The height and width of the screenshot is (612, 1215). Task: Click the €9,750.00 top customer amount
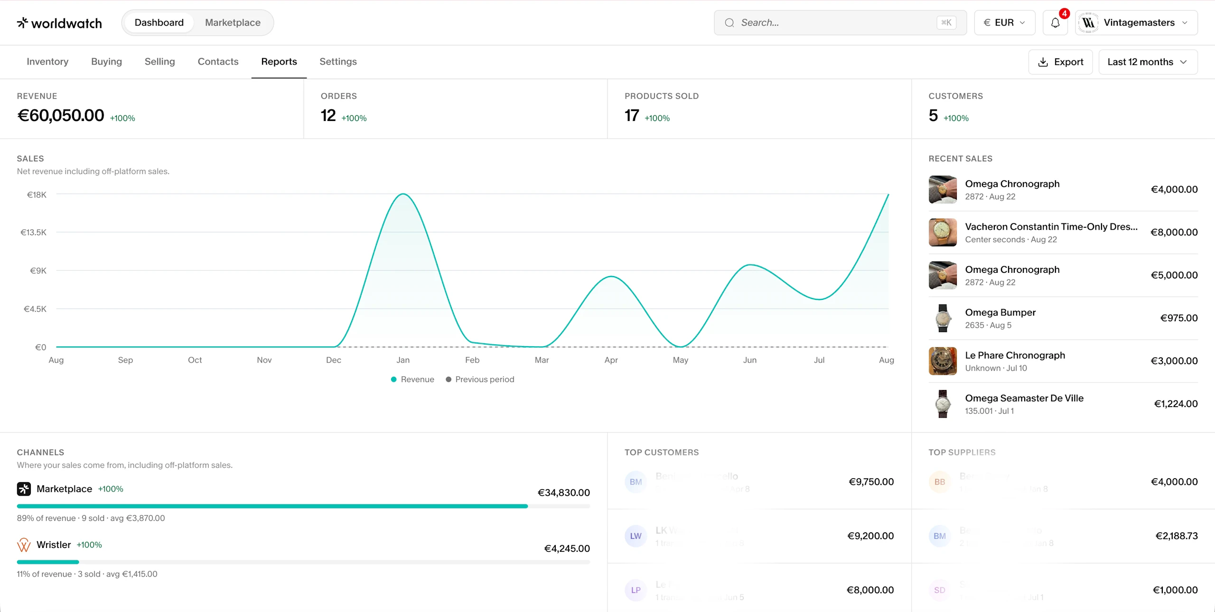tap(871, 482)
